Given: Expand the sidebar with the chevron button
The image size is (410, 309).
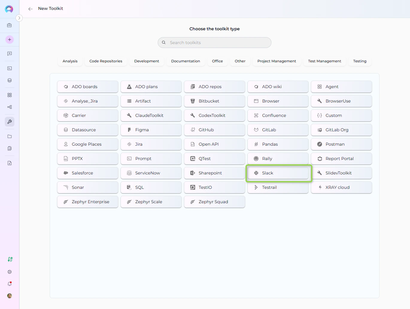Looking at the screenshot, I should tap(19, 18).
